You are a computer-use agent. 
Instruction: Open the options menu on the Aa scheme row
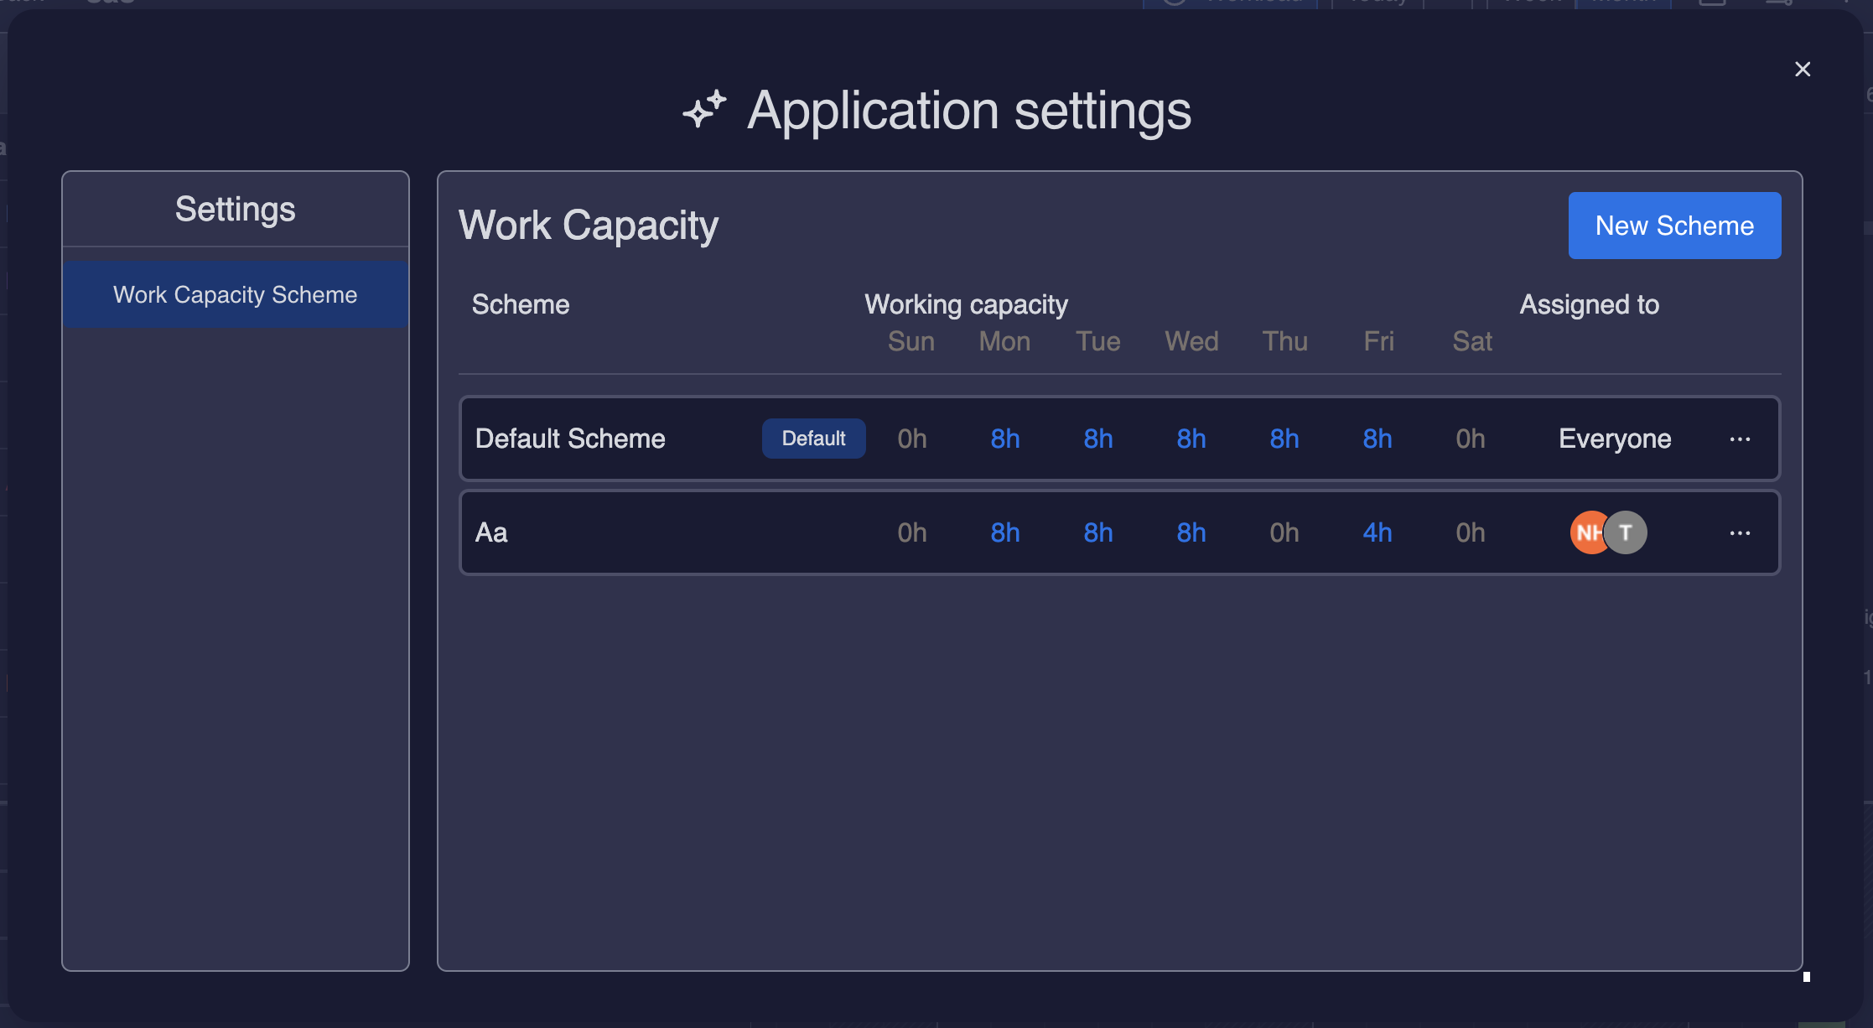click(x=1741, y=532)
